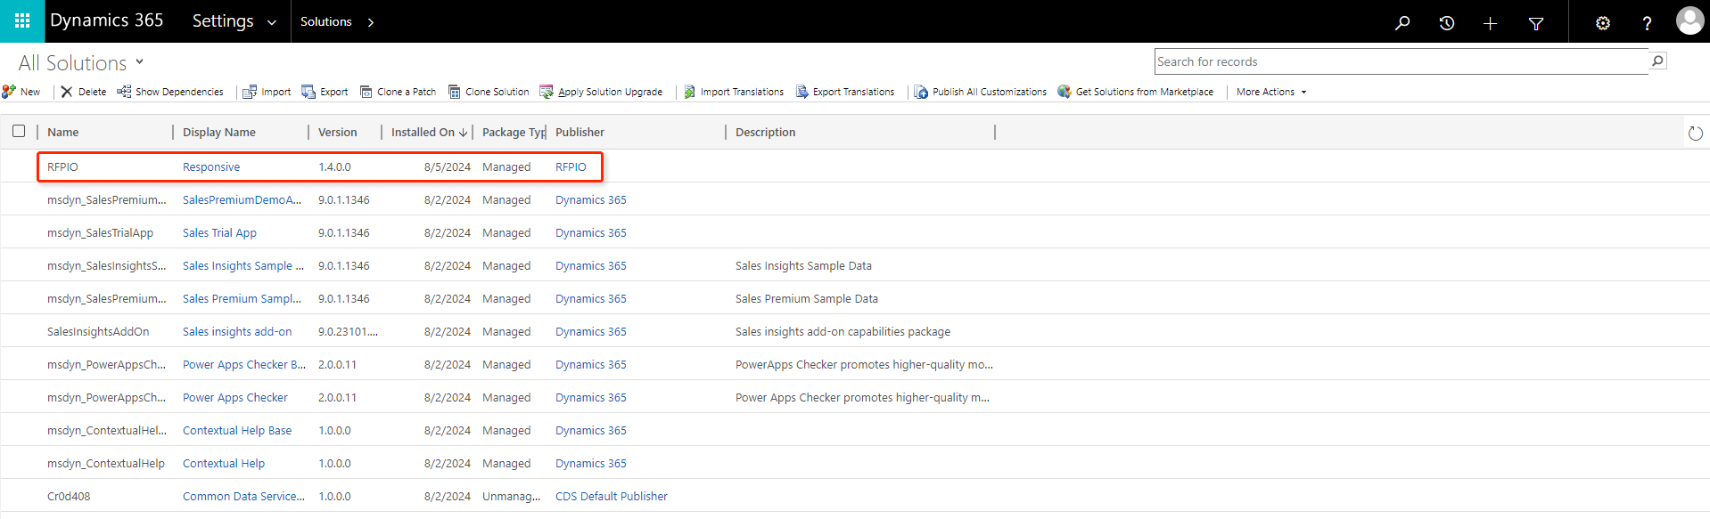Click Get Solutions from Marketplace
The image size is (1710, 519).
(x=1136, y=92)
